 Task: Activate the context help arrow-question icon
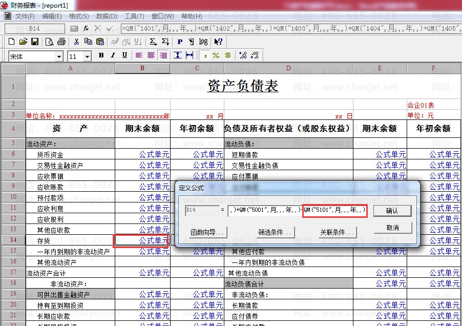point(218,42)
